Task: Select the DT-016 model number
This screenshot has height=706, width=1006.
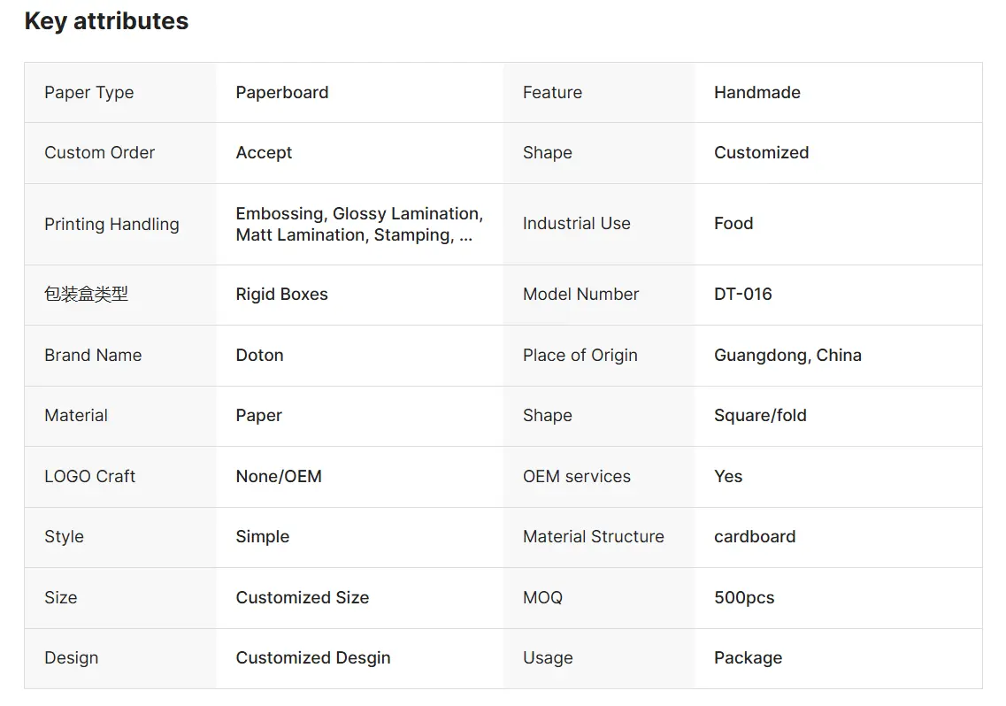Action: (743, 294)
